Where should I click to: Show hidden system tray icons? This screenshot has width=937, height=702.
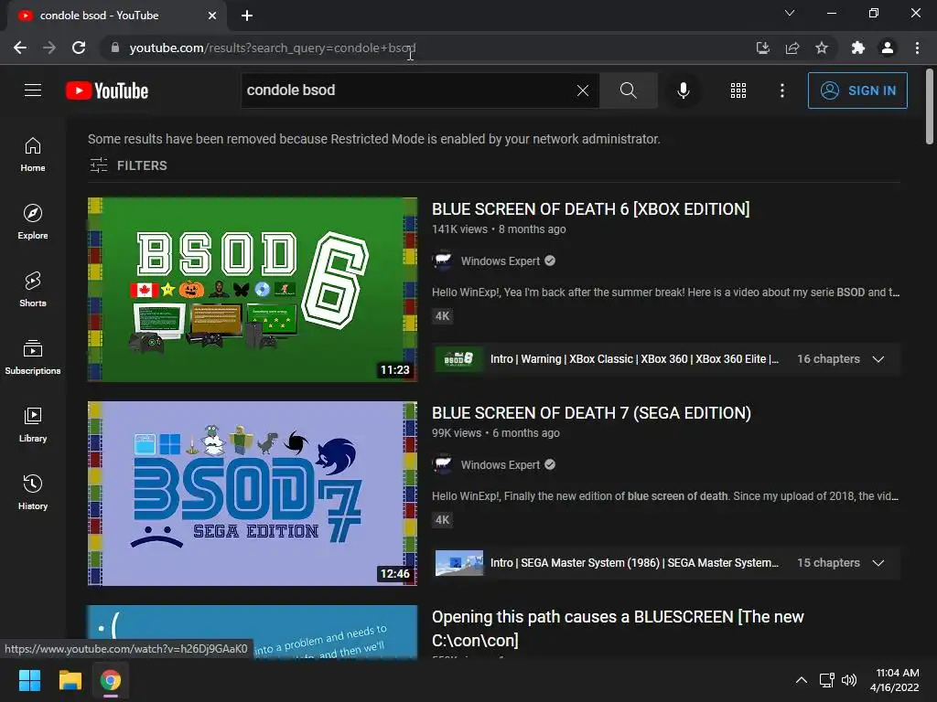point(802,680)
